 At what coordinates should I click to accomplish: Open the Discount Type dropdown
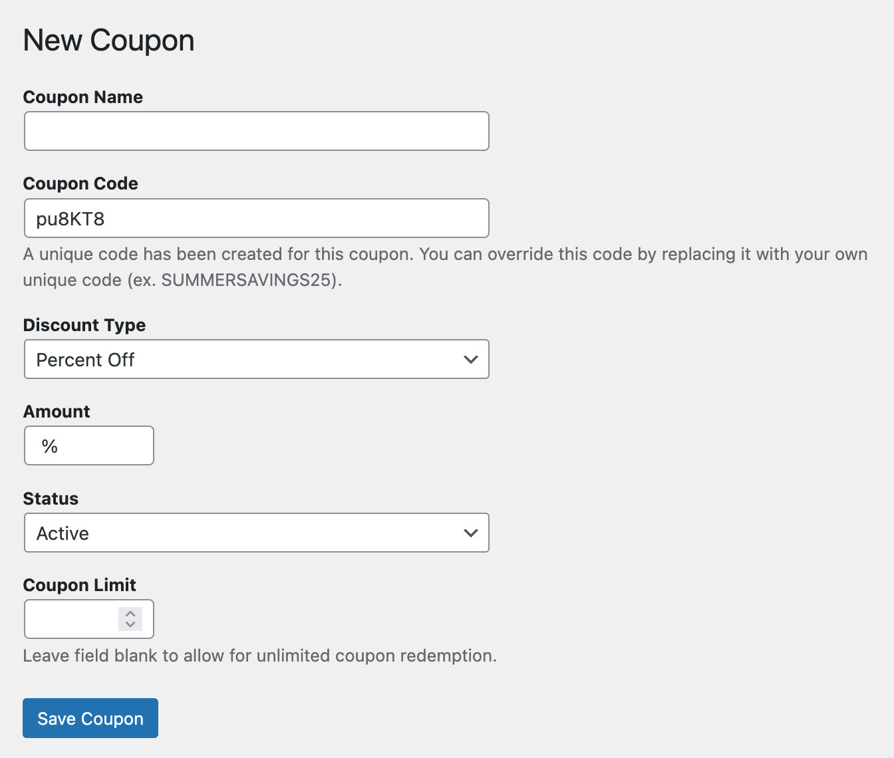click(x=256, y=359)
